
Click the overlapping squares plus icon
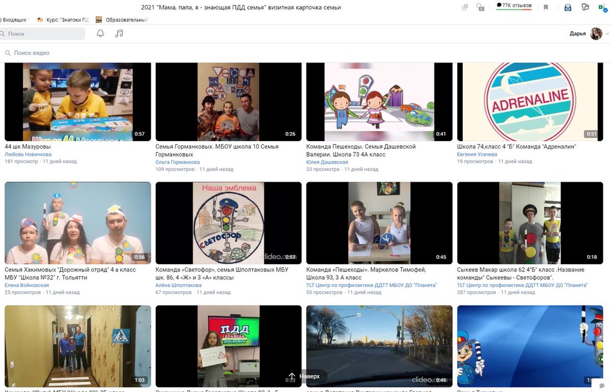click(x=465, y=7)
